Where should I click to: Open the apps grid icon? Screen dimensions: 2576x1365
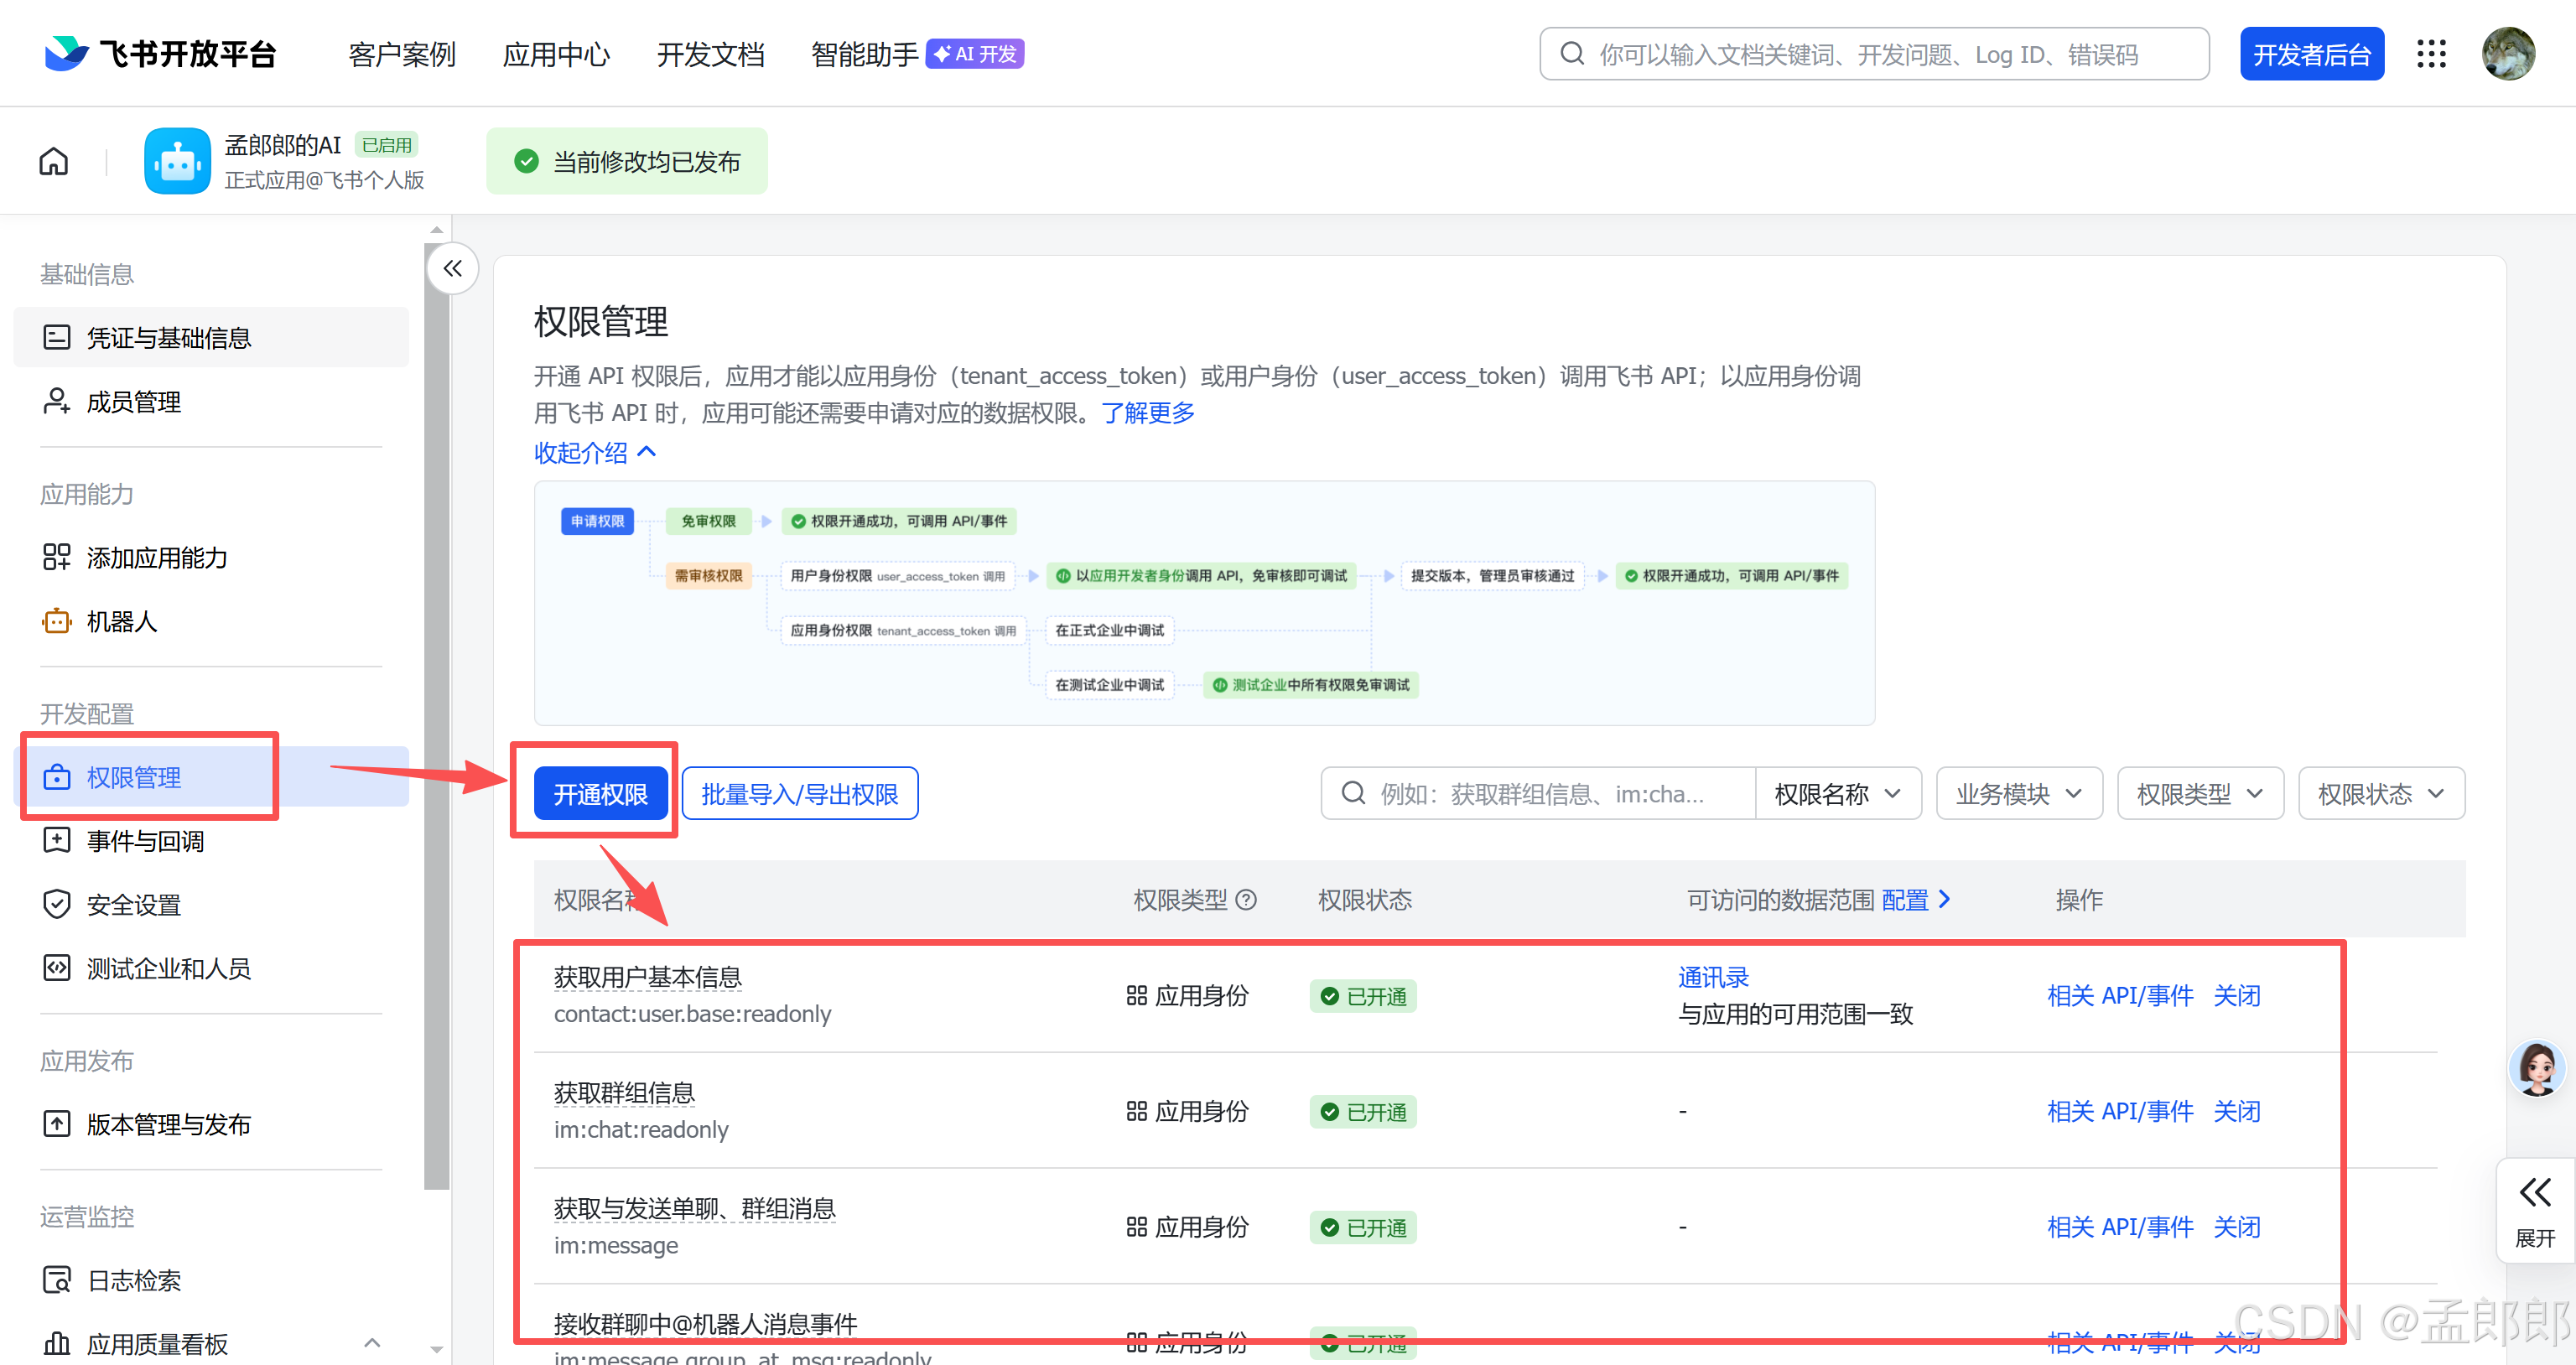[x=2431, y=54]
